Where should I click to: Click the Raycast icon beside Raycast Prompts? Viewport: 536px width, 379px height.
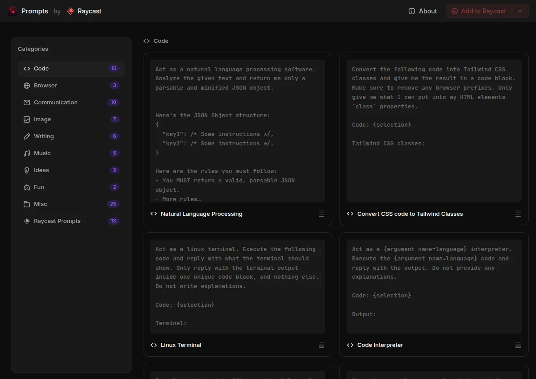(x=27, y=221)
